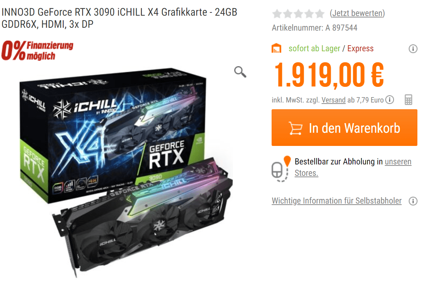This screenshot has width=422, height=284.
Task: Rate product with the fifth star
Action: [320, 14]
